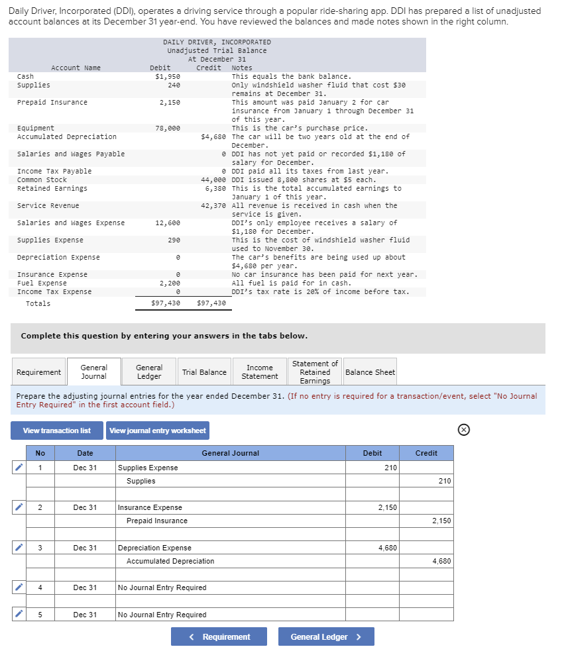Screen dimensions: 568x659
Task: Click the View transaction list button
Action: tap(56, 430)
